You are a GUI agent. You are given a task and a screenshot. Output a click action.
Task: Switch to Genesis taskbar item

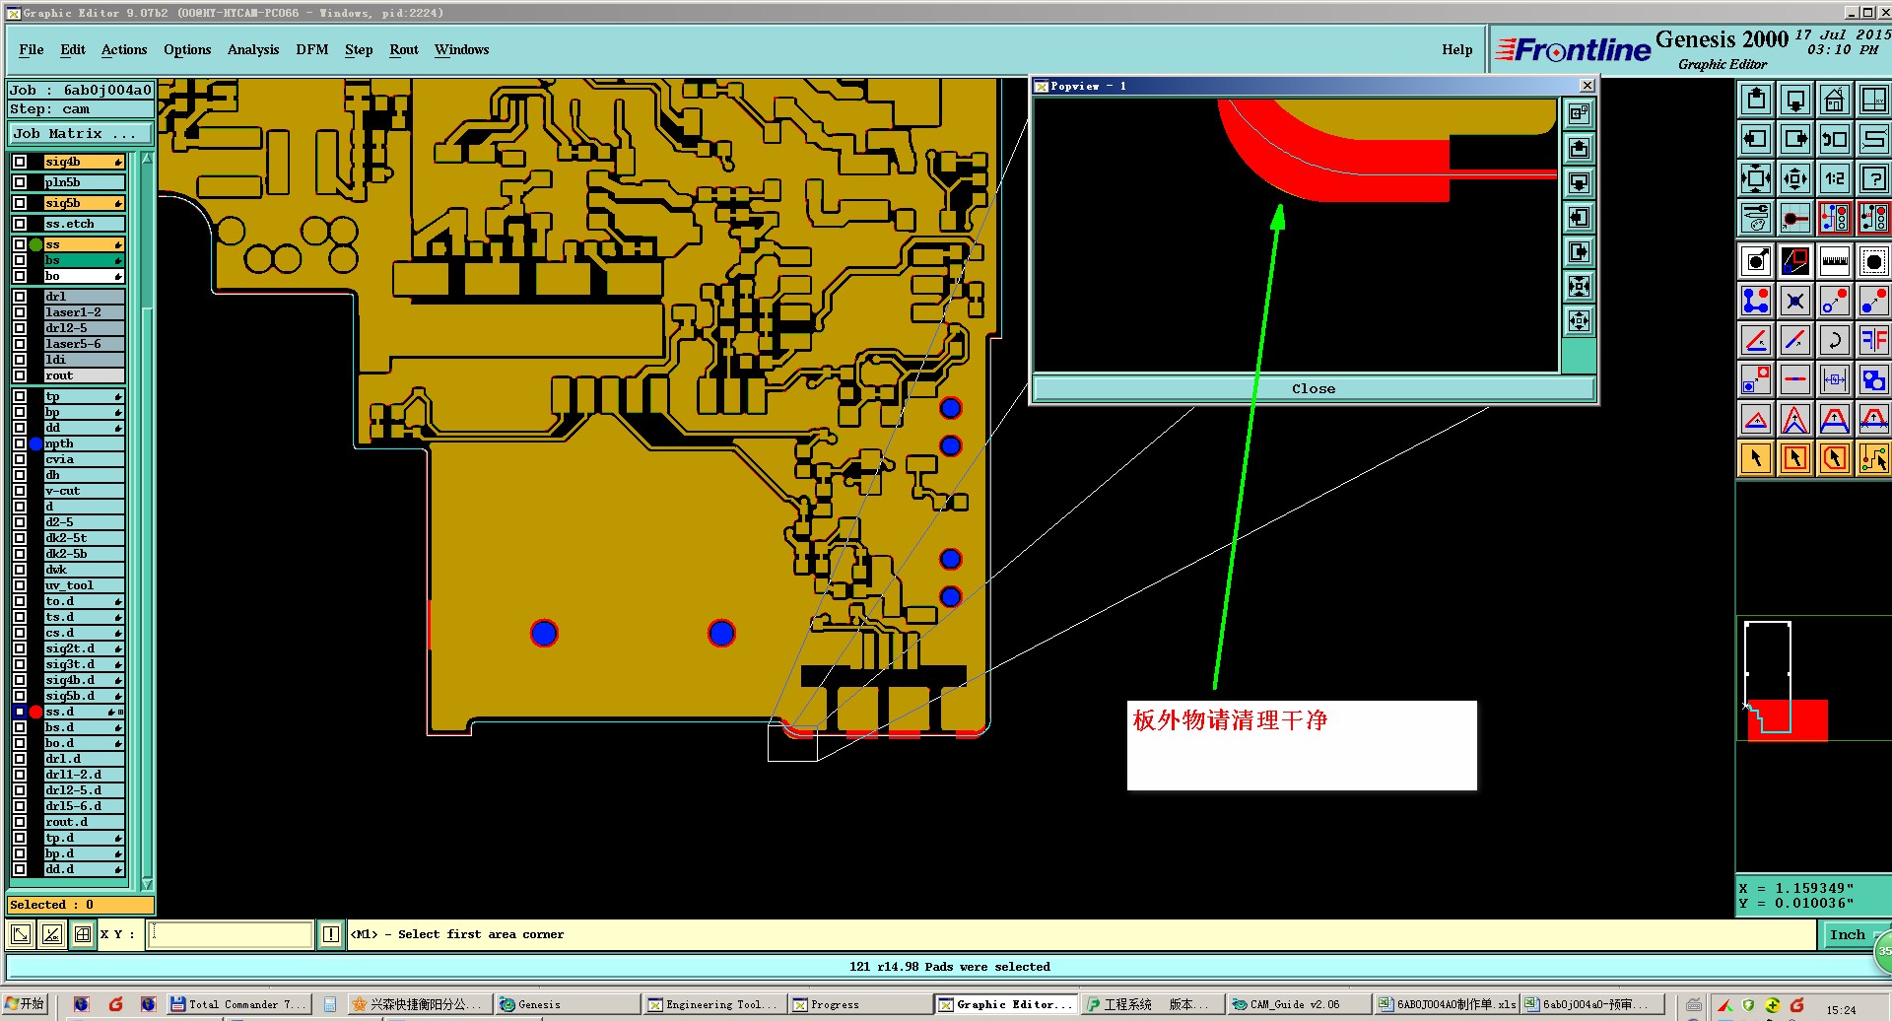click(566, 1004)
